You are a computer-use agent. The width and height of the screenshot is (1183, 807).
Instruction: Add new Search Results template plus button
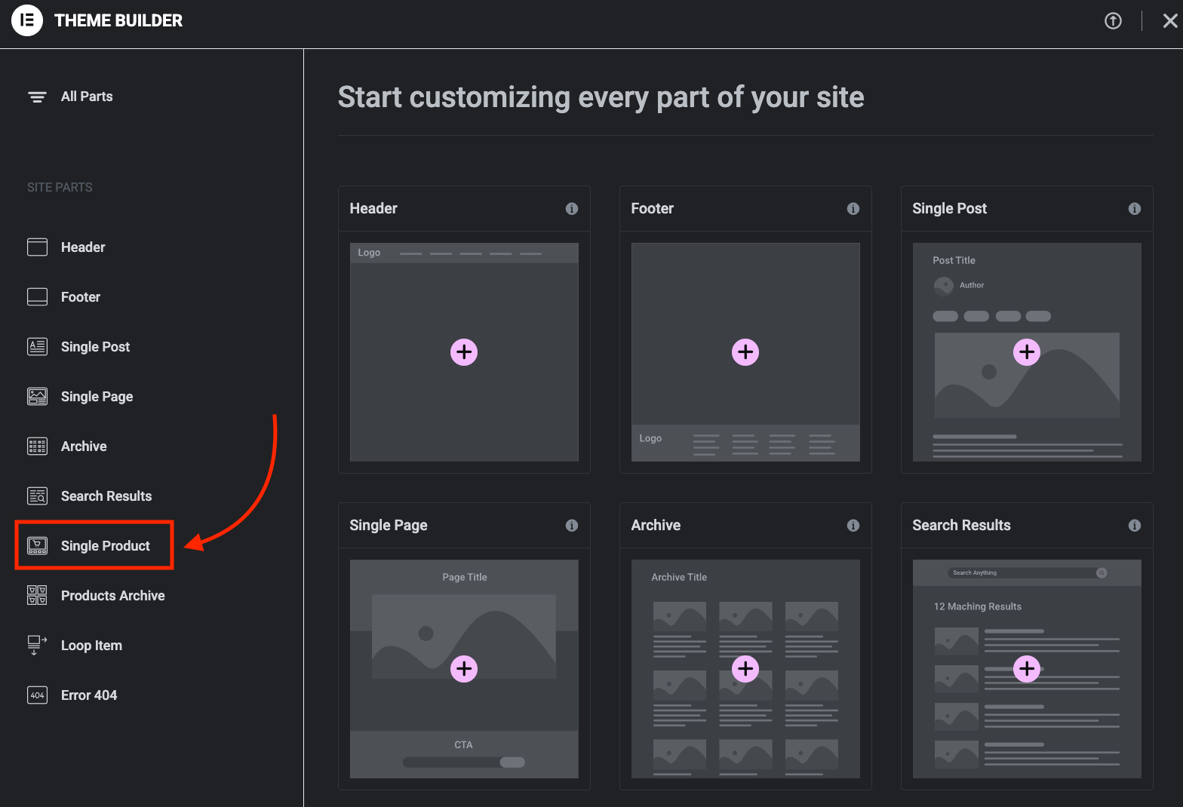tap(1027, 669)
